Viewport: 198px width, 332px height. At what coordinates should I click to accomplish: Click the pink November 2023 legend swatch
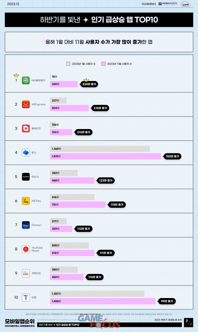point(103,64)
